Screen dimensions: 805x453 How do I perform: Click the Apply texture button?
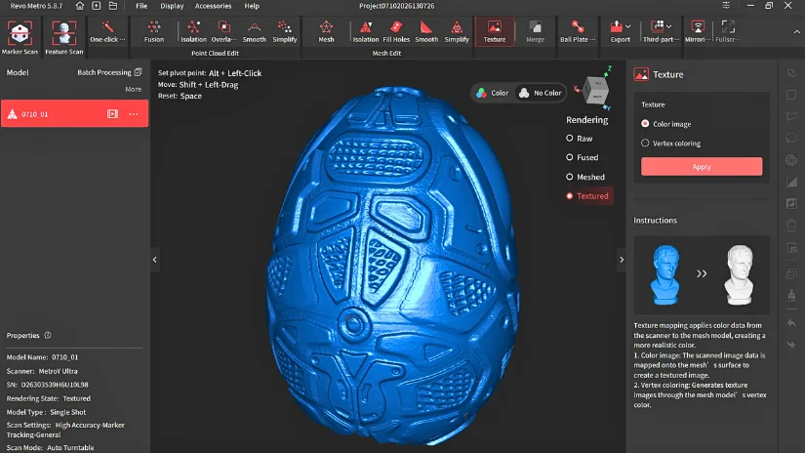coord(702,166)
